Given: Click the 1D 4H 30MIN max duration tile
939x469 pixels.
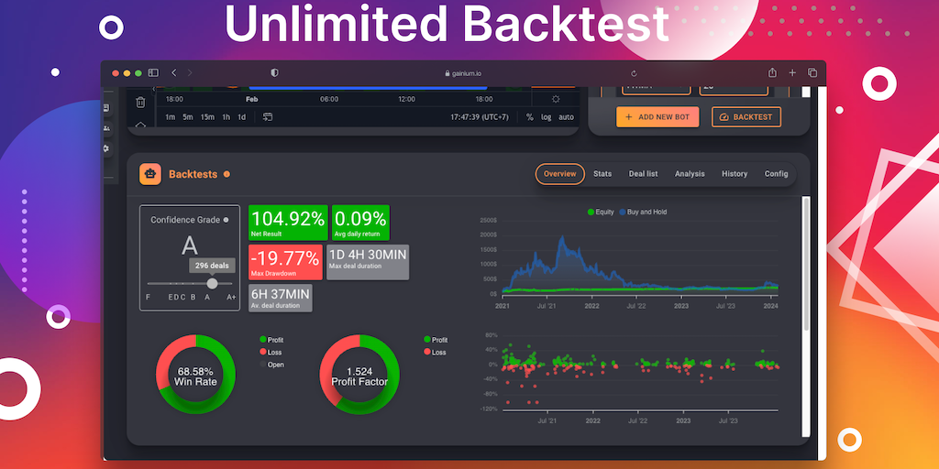Looking at the screenshot, I should [x=368, y=262].
